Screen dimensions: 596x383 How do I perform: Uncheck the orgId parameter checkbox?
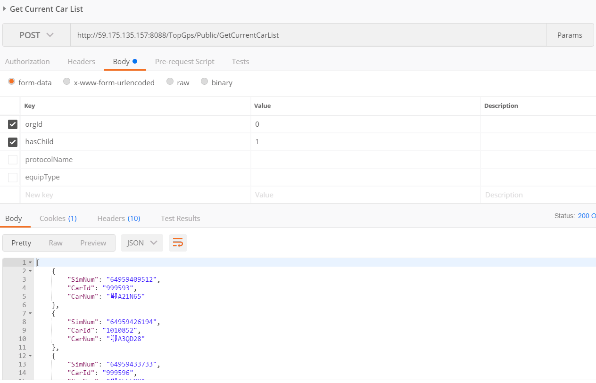13,124
